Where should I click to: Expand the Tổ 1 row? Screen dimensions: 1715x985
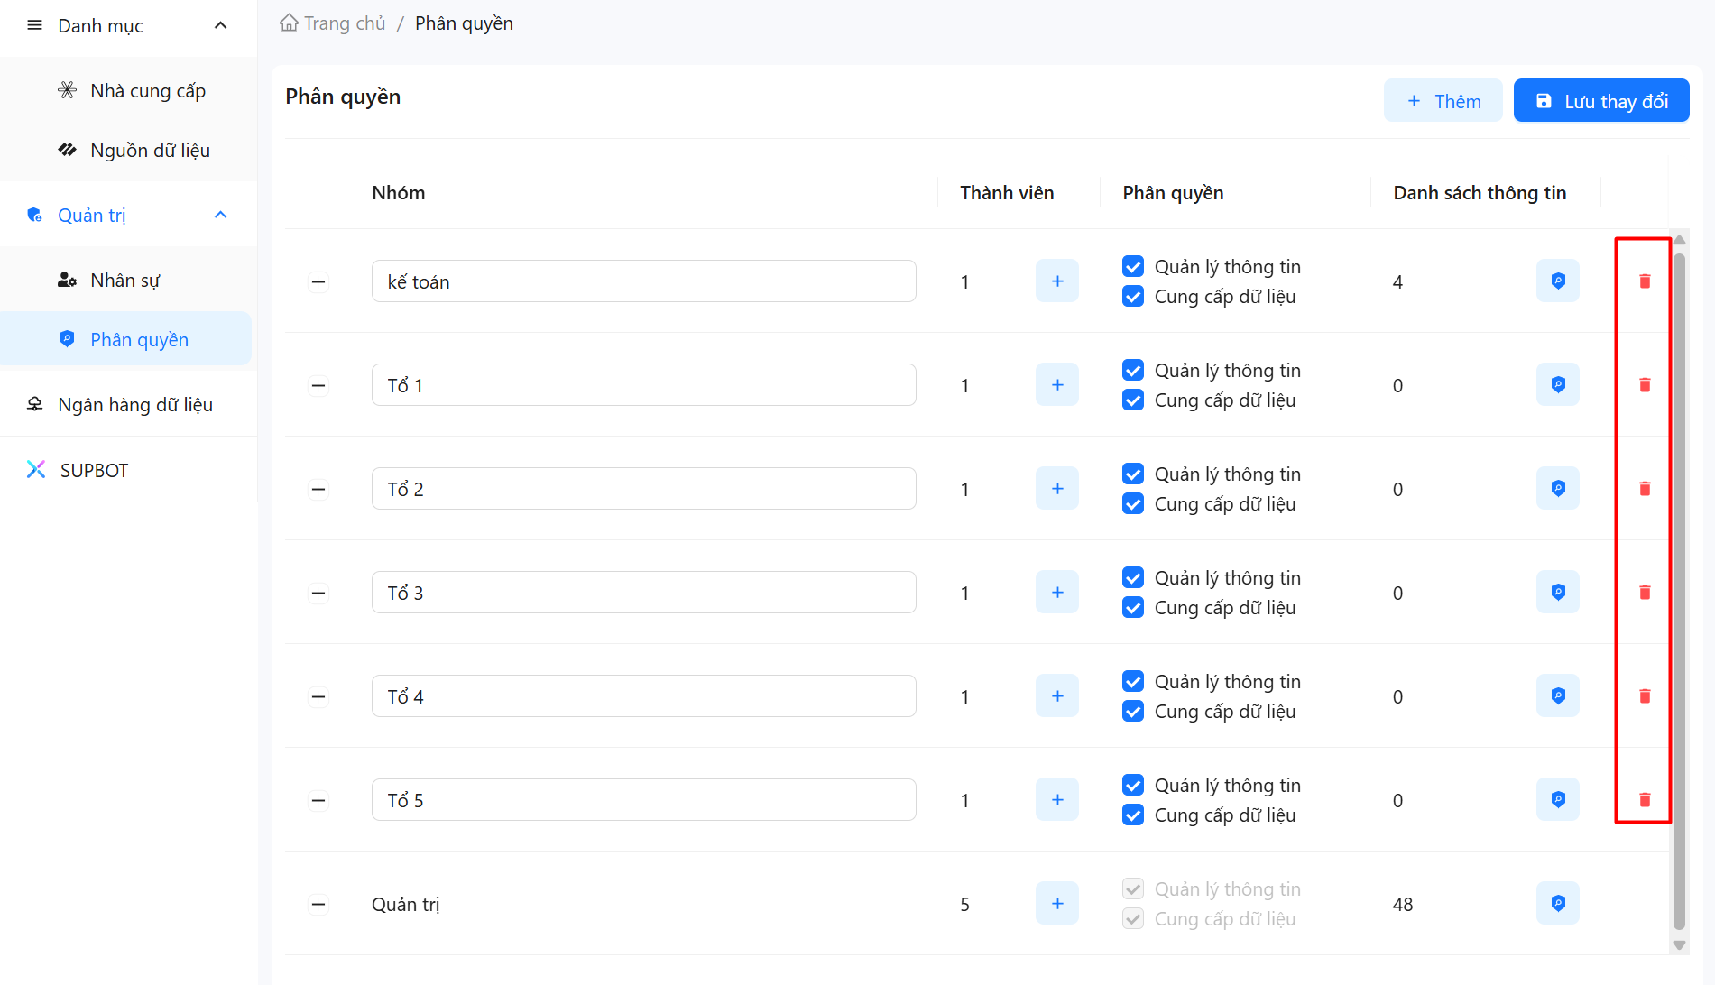(318, 386)
